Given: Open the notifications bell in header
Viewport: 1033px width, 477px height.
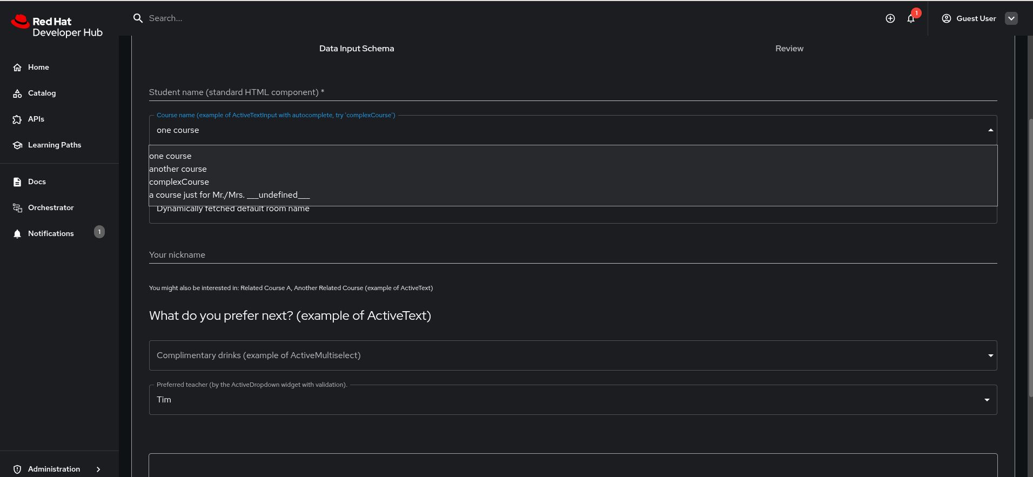Looking at the screenshot, I should [x=911, y=19].
